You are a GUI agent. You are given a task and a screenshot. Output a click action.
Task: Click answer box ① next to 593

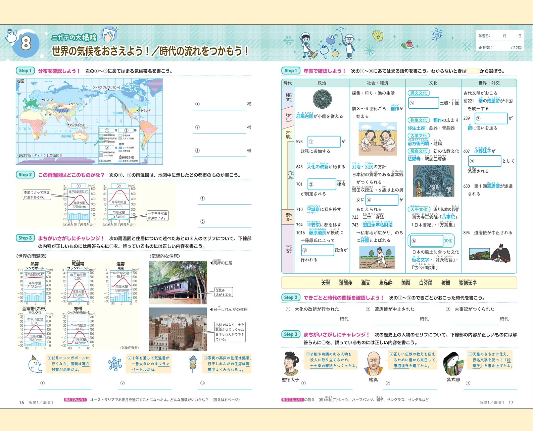tap(324, 142)
